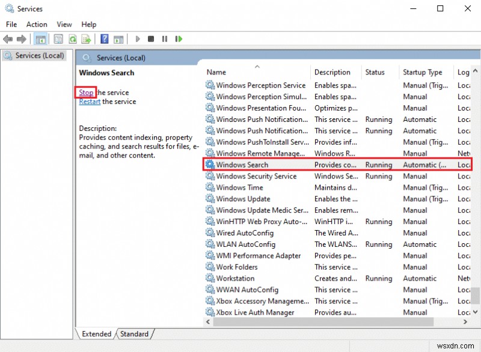
Task: Open Properties toolbar icon
Action: (58, 39)
